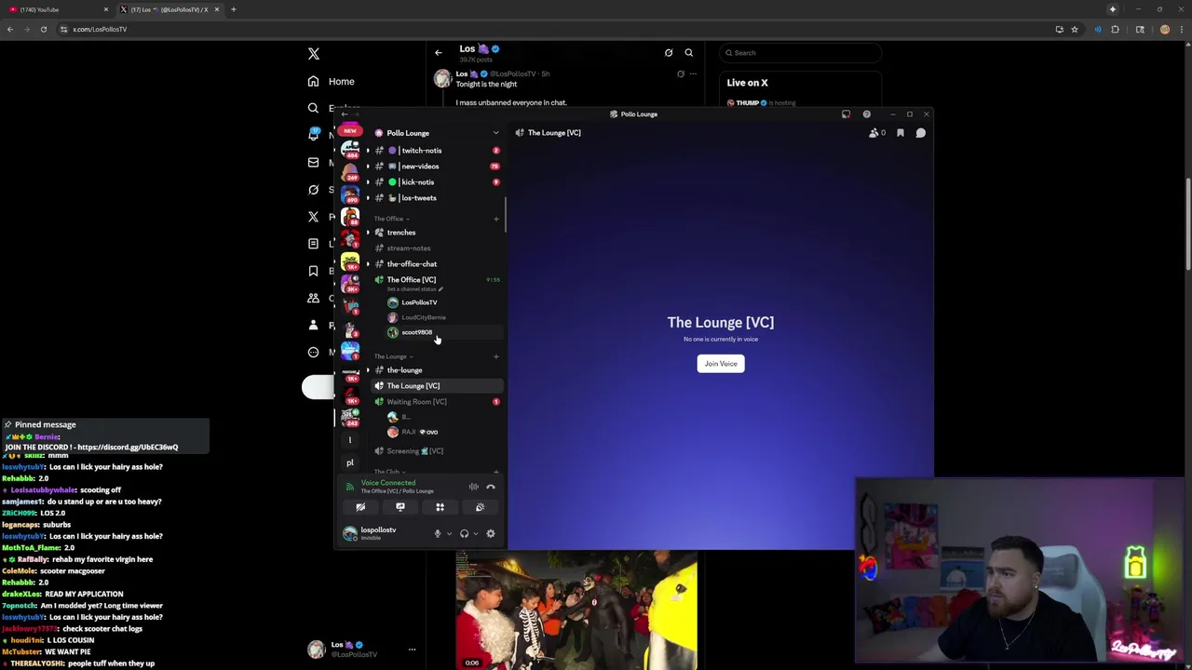Add channel to The Lounge category
The width and height of the screenshot is (1192, 670).
coord(495,356)
